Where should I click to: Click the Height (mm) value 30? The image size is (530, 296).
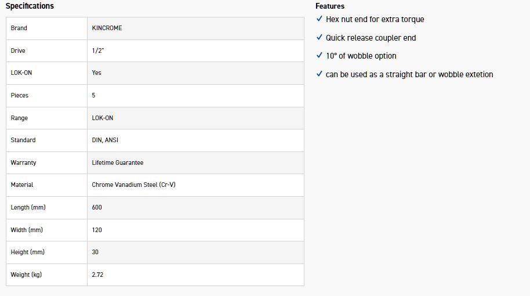[95, 252]
